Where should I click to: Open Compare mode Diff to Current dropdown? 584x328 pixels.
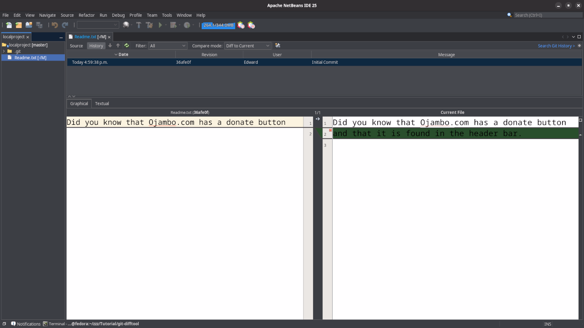[x=248, y=46]
